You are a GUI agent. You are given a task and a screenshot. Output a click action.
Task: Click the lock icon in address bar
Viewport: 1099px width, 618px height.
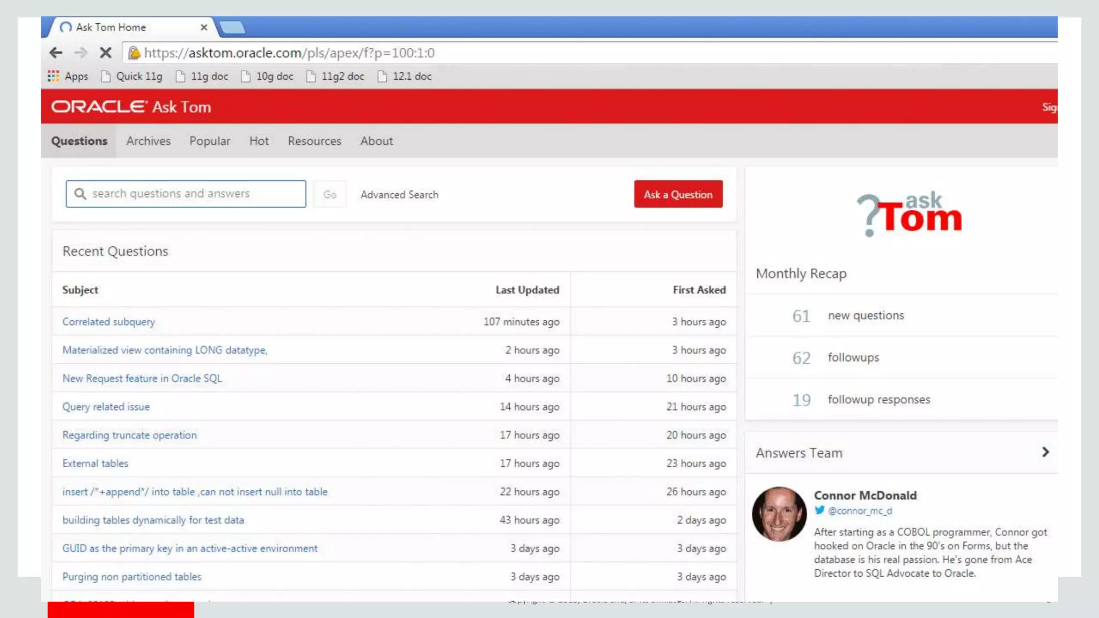tap(134, 53)
